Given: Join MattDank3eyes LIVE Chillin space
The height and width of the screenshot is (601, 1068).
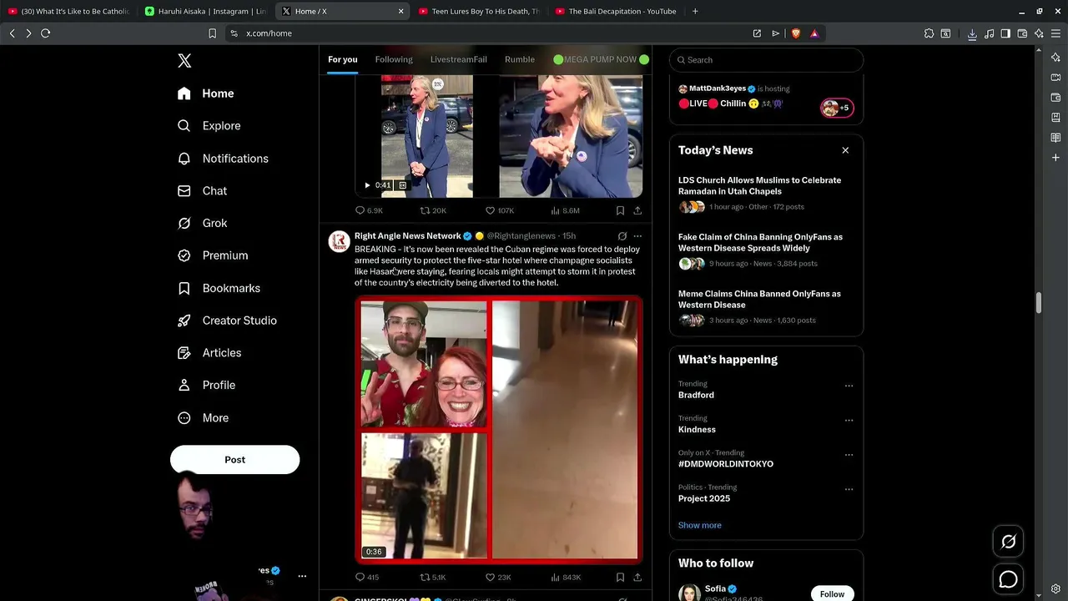Looking at the screenshot, I should tap(765, 99).
